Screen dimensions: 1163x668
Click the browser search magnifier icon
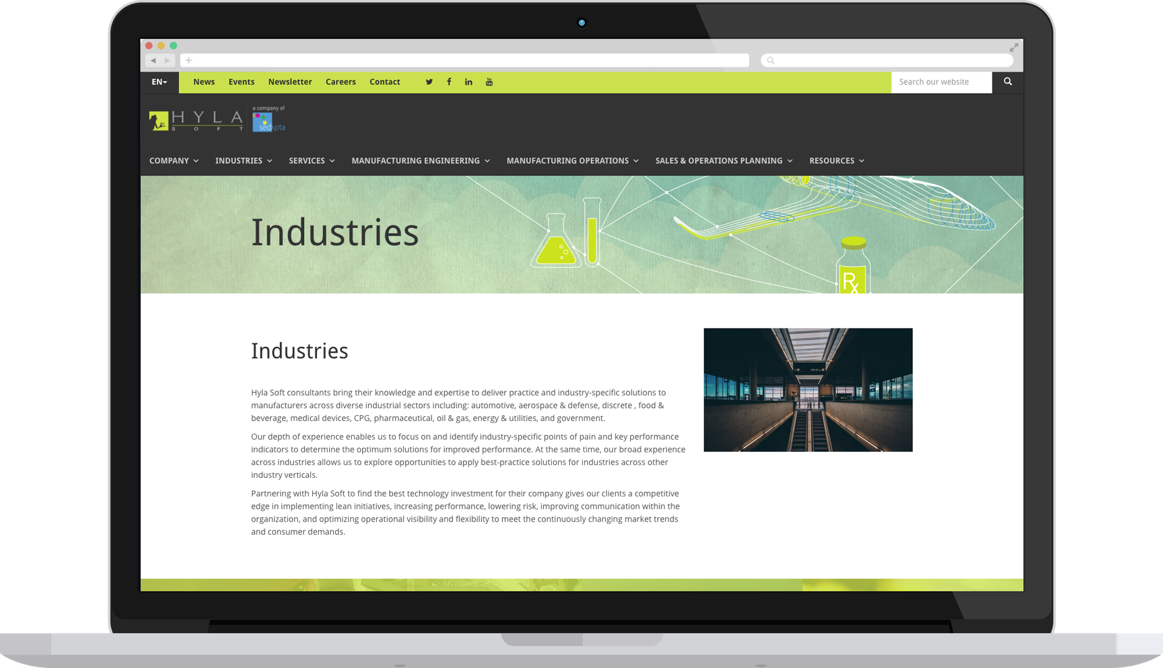(x=770, y=60)
